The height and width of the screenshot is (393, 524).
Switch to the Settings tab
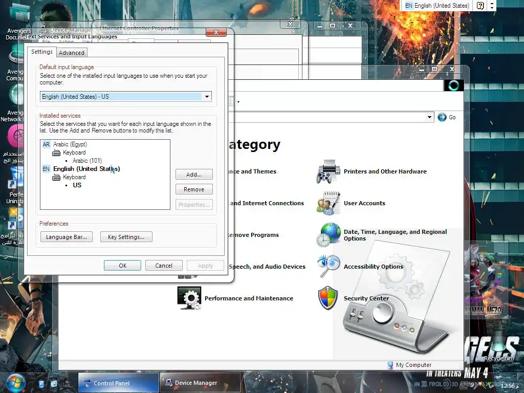pyautogui.click(x=42, y=52)
